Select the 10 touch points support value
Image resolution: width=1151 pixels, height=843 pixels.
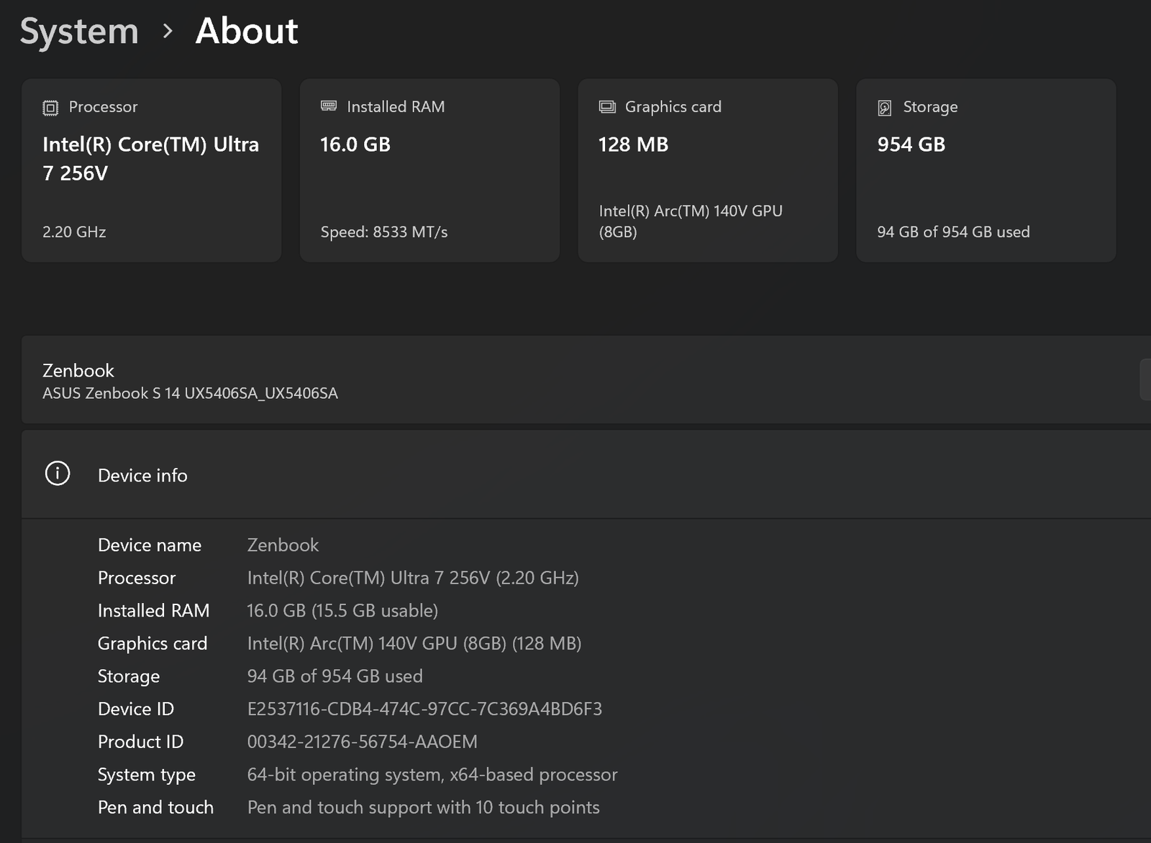(x=424, y=809)
